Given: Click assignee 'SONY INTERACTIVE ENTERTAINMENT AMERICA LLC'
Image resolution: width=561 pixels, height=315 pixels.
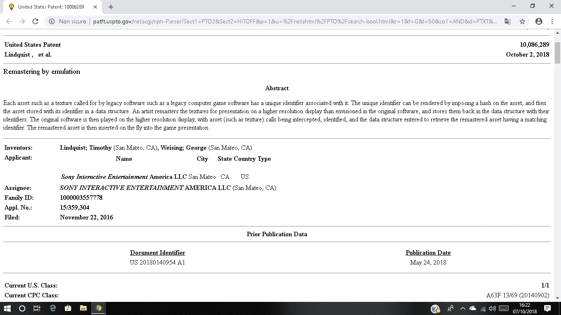Looking at the screenshot, I should (x=145, y=188).
